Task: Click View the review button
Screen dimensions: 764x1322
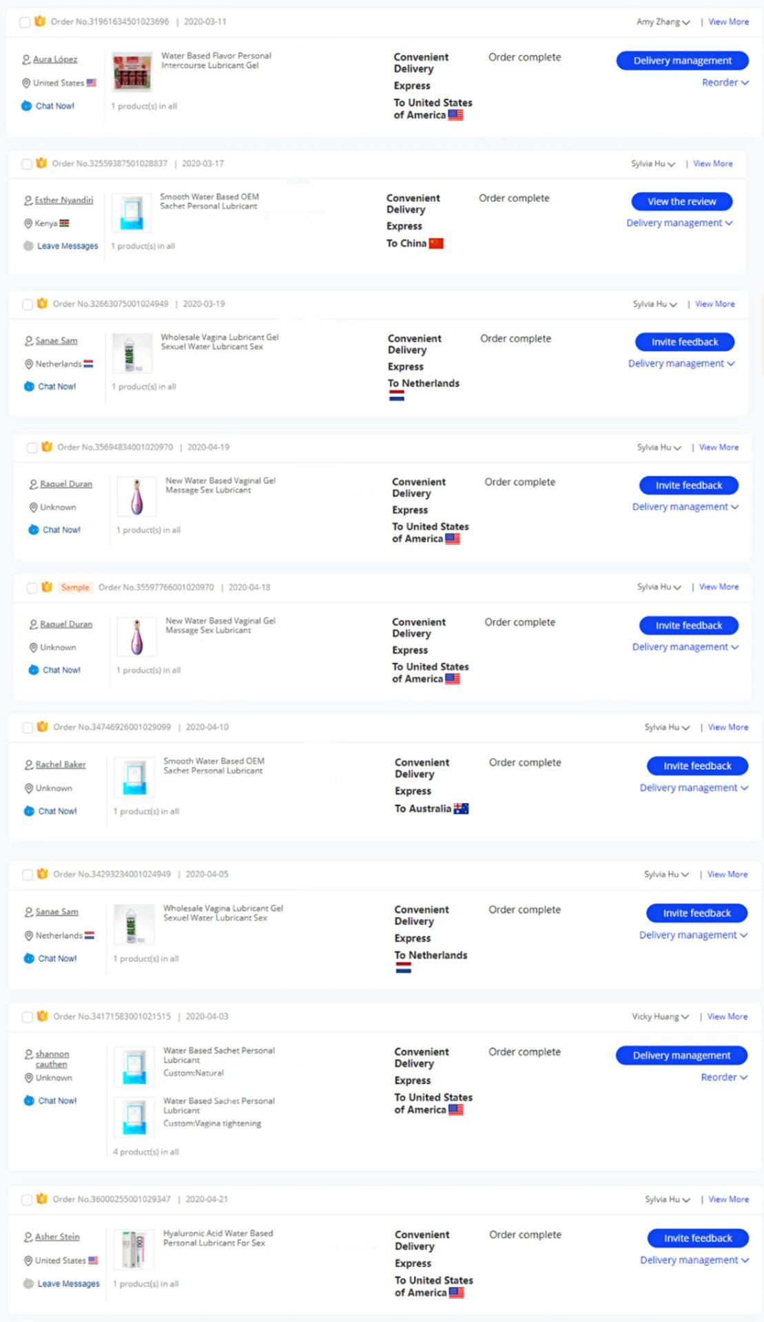Action: (681, 202)
